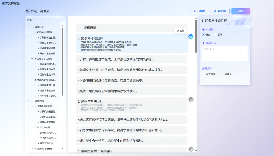Collapse the 一、课程目标 outline node
Image resolution: width=274 pixels, height=156 pixels.
[28, 27]
